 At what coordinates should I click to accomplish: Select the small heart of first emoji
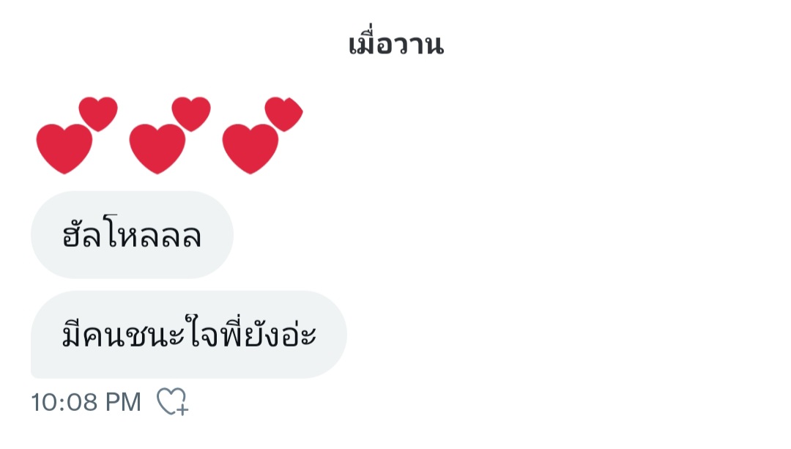(98, 114)
